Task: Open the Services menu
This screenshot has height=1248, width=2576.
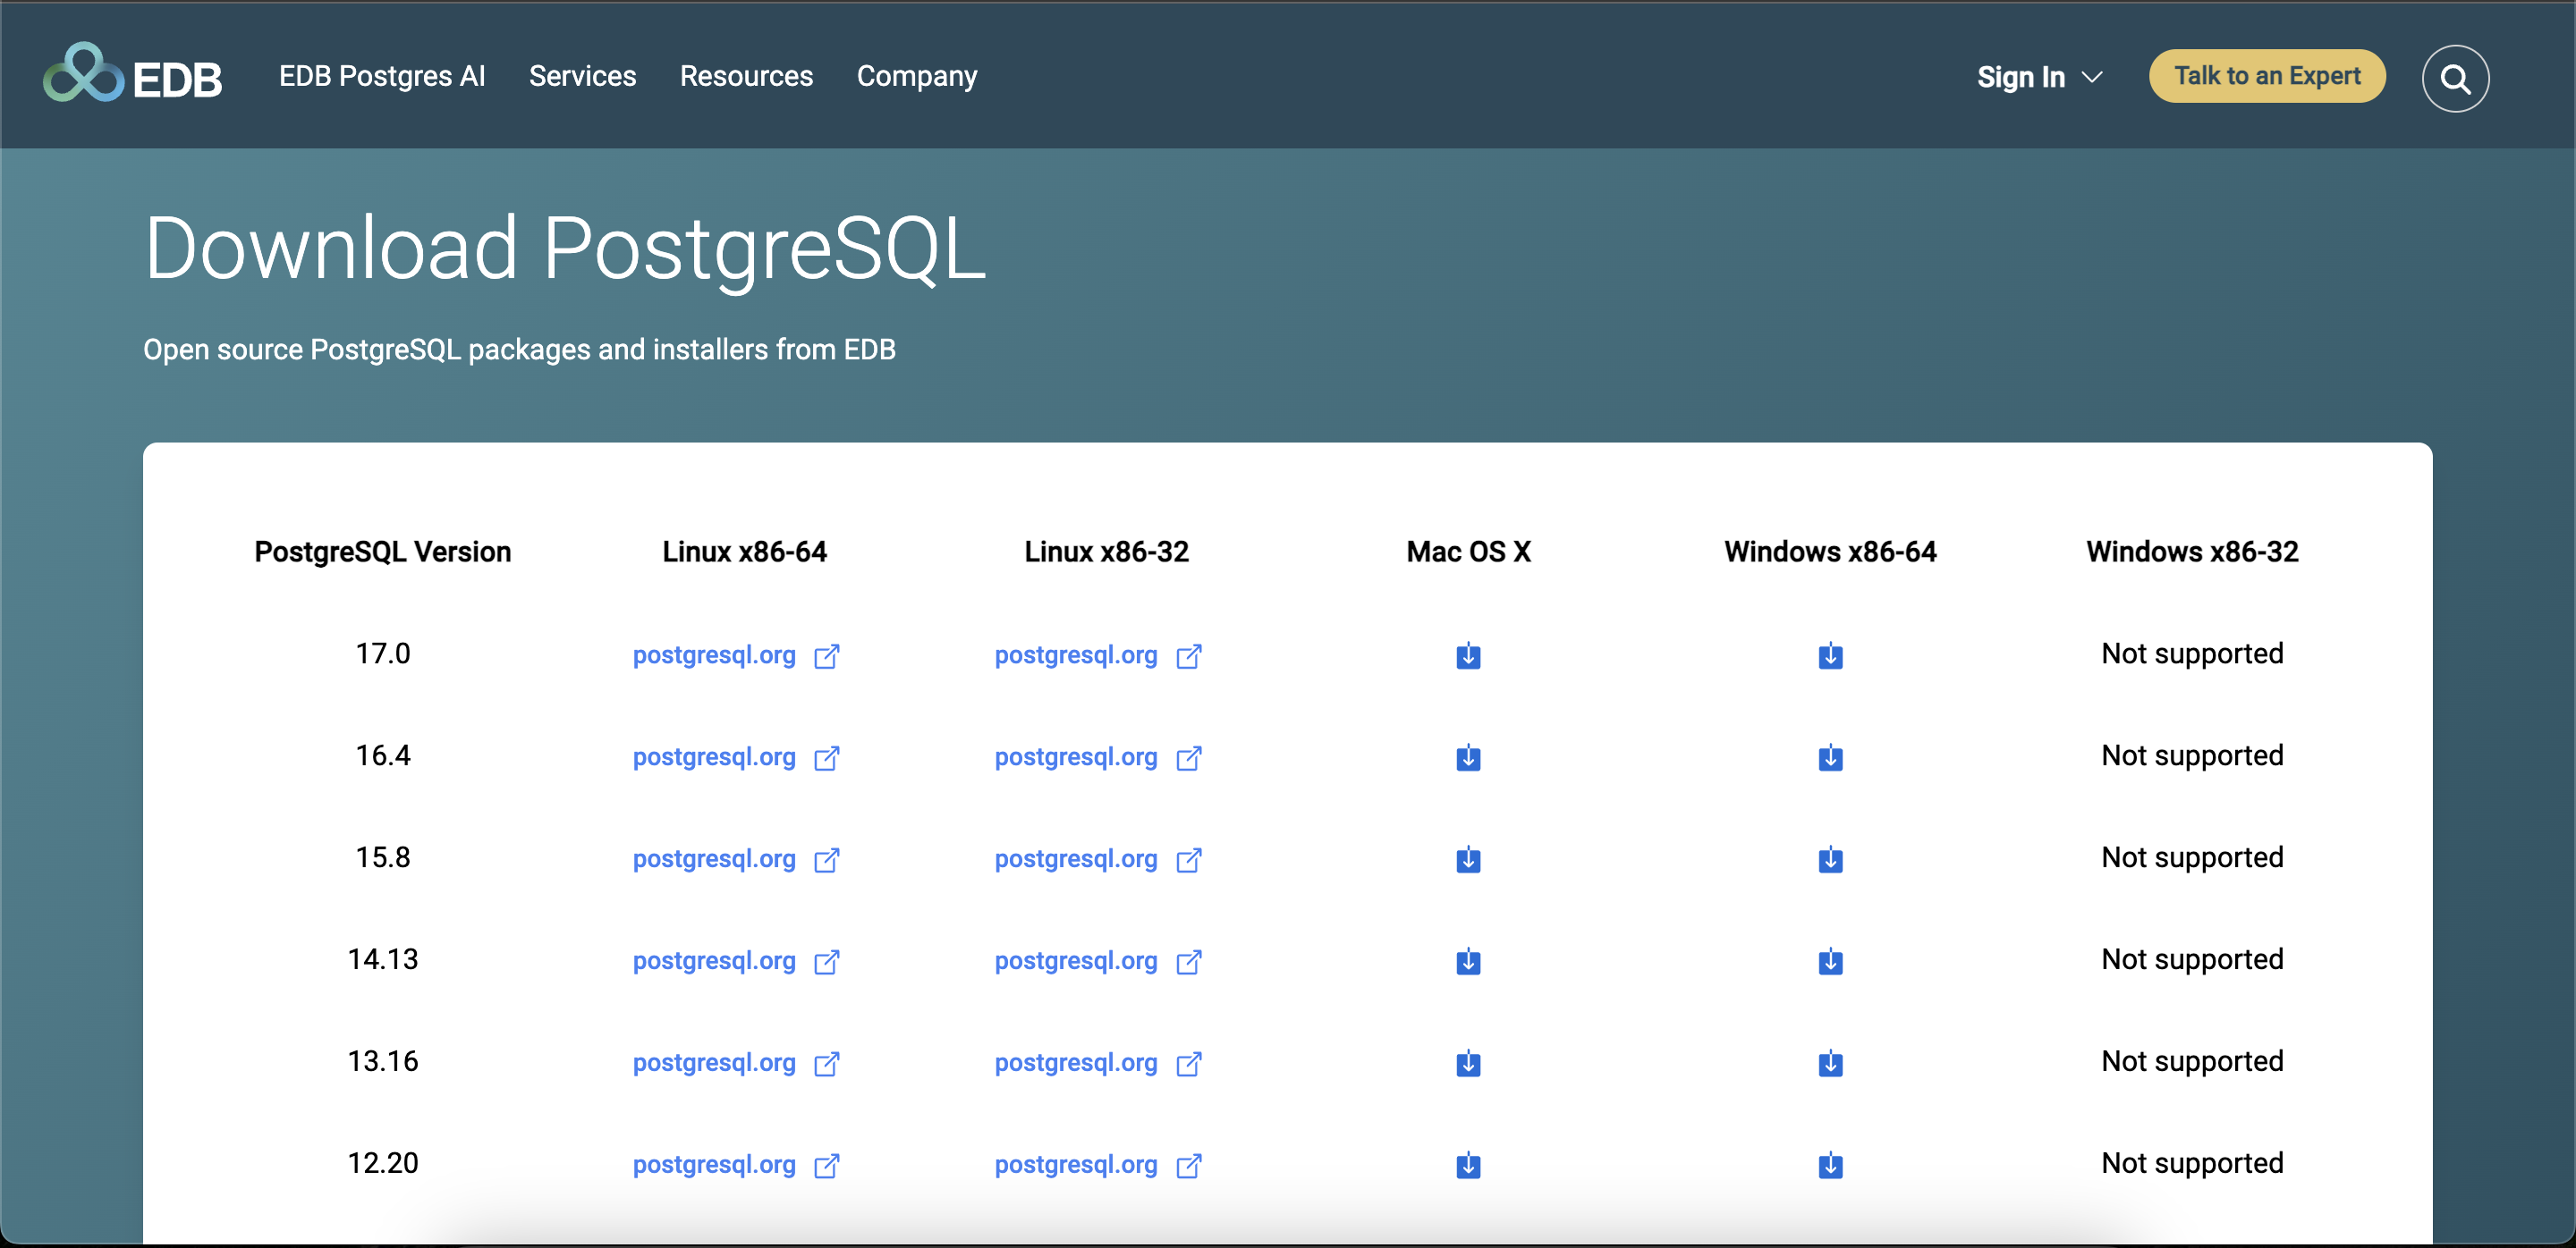Action: [x=582, y=76]
